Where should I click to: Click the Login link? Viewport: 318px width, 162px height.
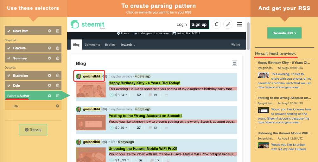182,24
